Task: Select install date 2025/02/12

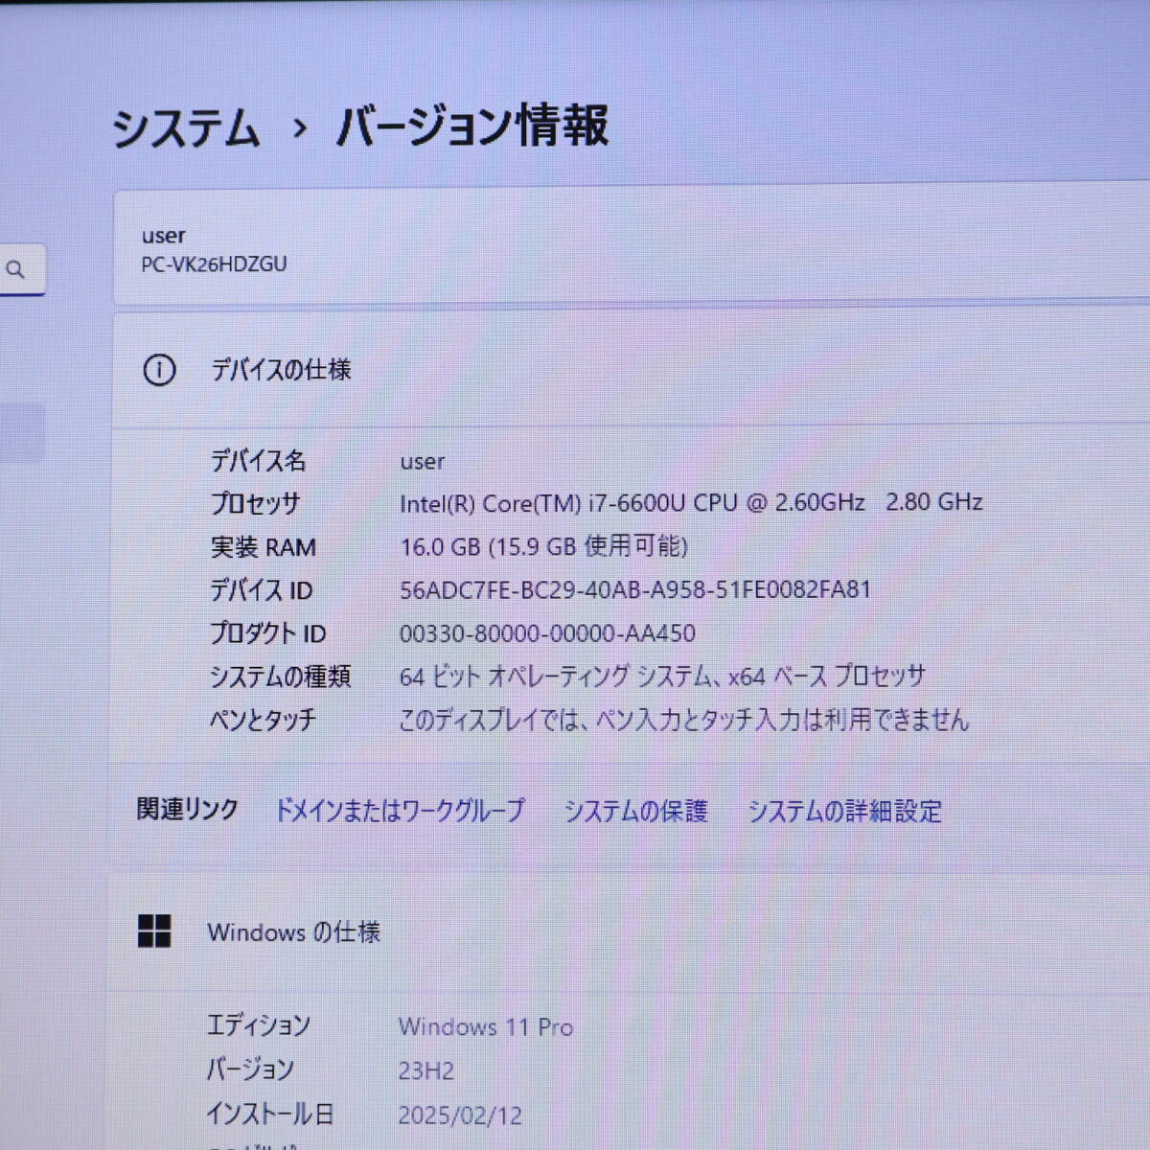Action: click(460, 1115)
